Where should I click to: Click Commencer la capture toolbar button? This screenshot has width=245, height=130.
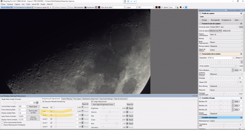tap(23, 7)
